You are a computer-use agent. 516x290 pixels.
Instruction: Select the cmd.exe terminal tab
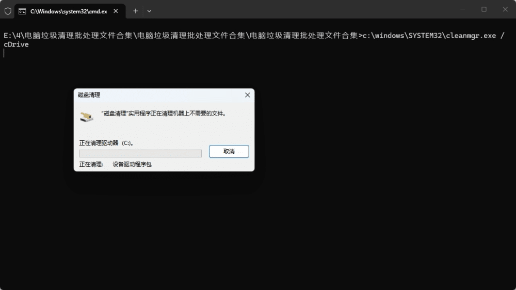[x=70, y=11]
